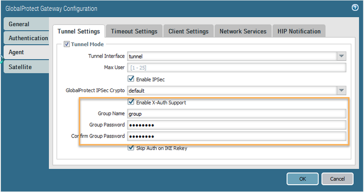Select the Network Services tab

click(243, 31)
